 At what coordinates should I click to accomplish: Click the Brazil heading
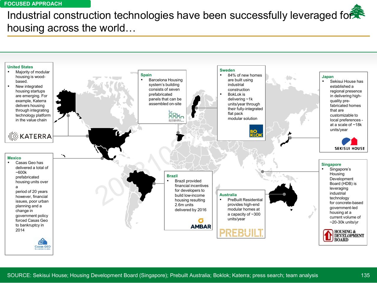(172, 176)
